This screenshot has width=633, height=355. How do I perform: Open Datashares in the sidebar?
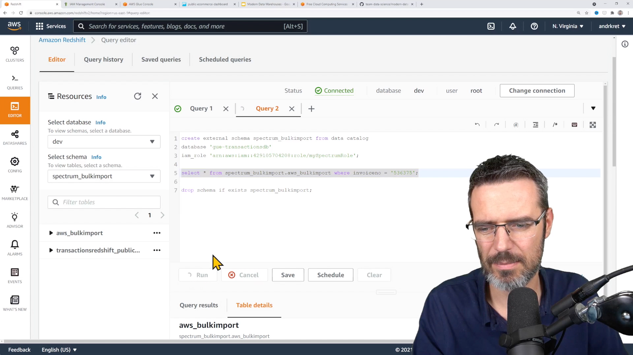[15, 138]
